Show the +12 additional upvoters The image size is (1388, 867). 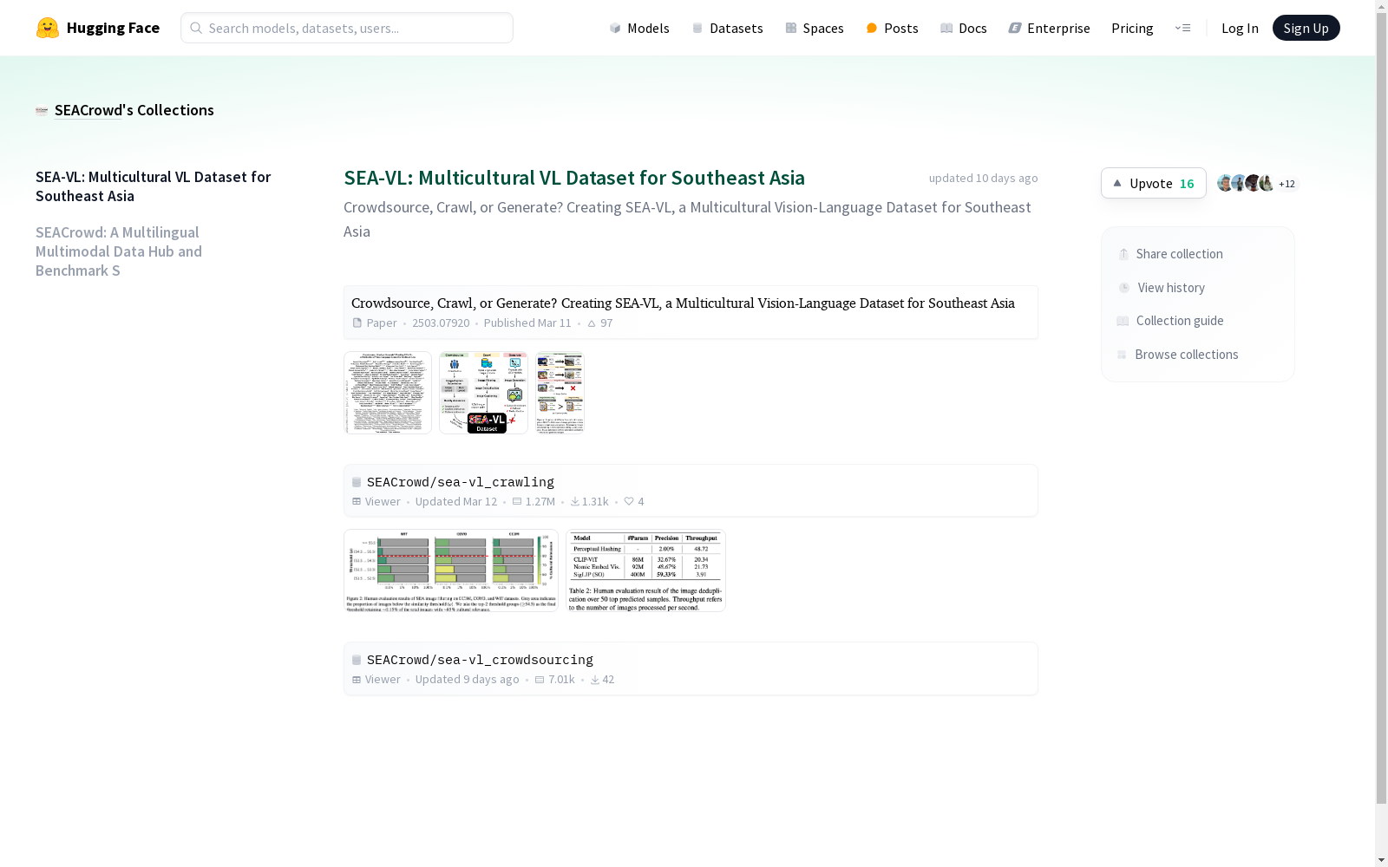tap(1287, 184)
